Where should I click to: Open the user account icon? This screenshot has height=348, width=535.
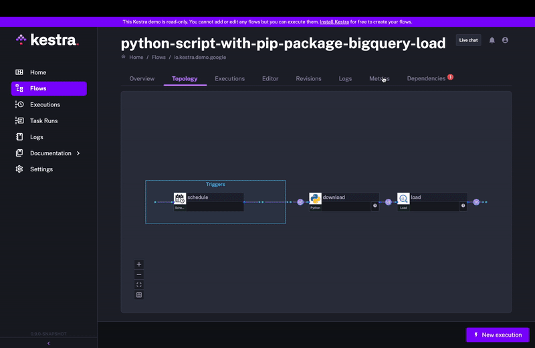click(x=505, y=40)
